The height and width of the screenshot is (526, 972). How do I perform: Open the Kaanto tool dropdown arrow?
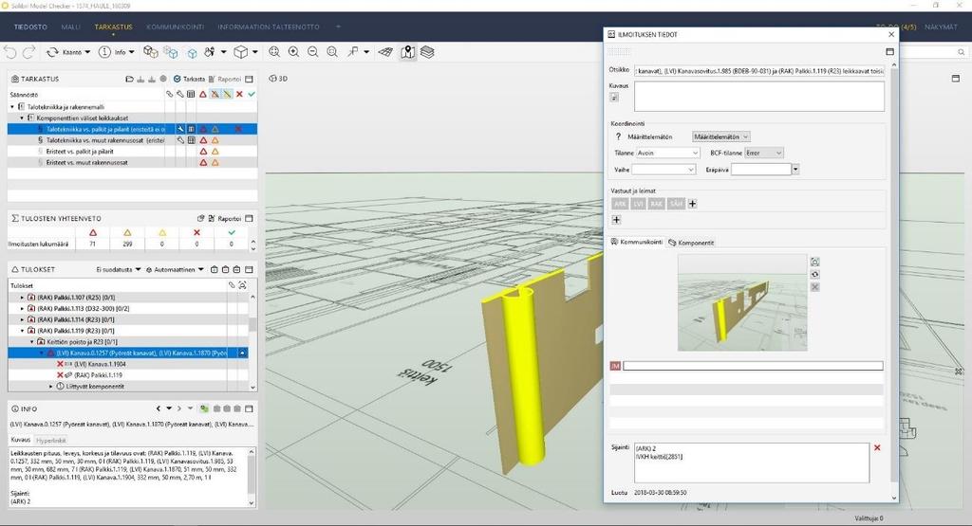point(87,53)
